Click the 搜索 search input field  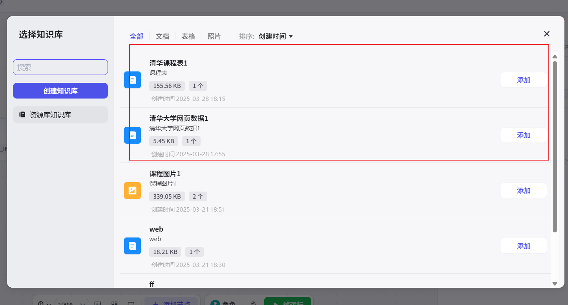click(60, 67)
